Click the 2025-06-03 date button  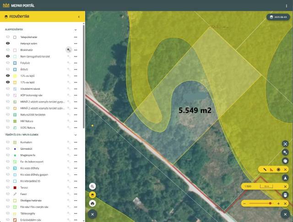click(x=278, y=17)
